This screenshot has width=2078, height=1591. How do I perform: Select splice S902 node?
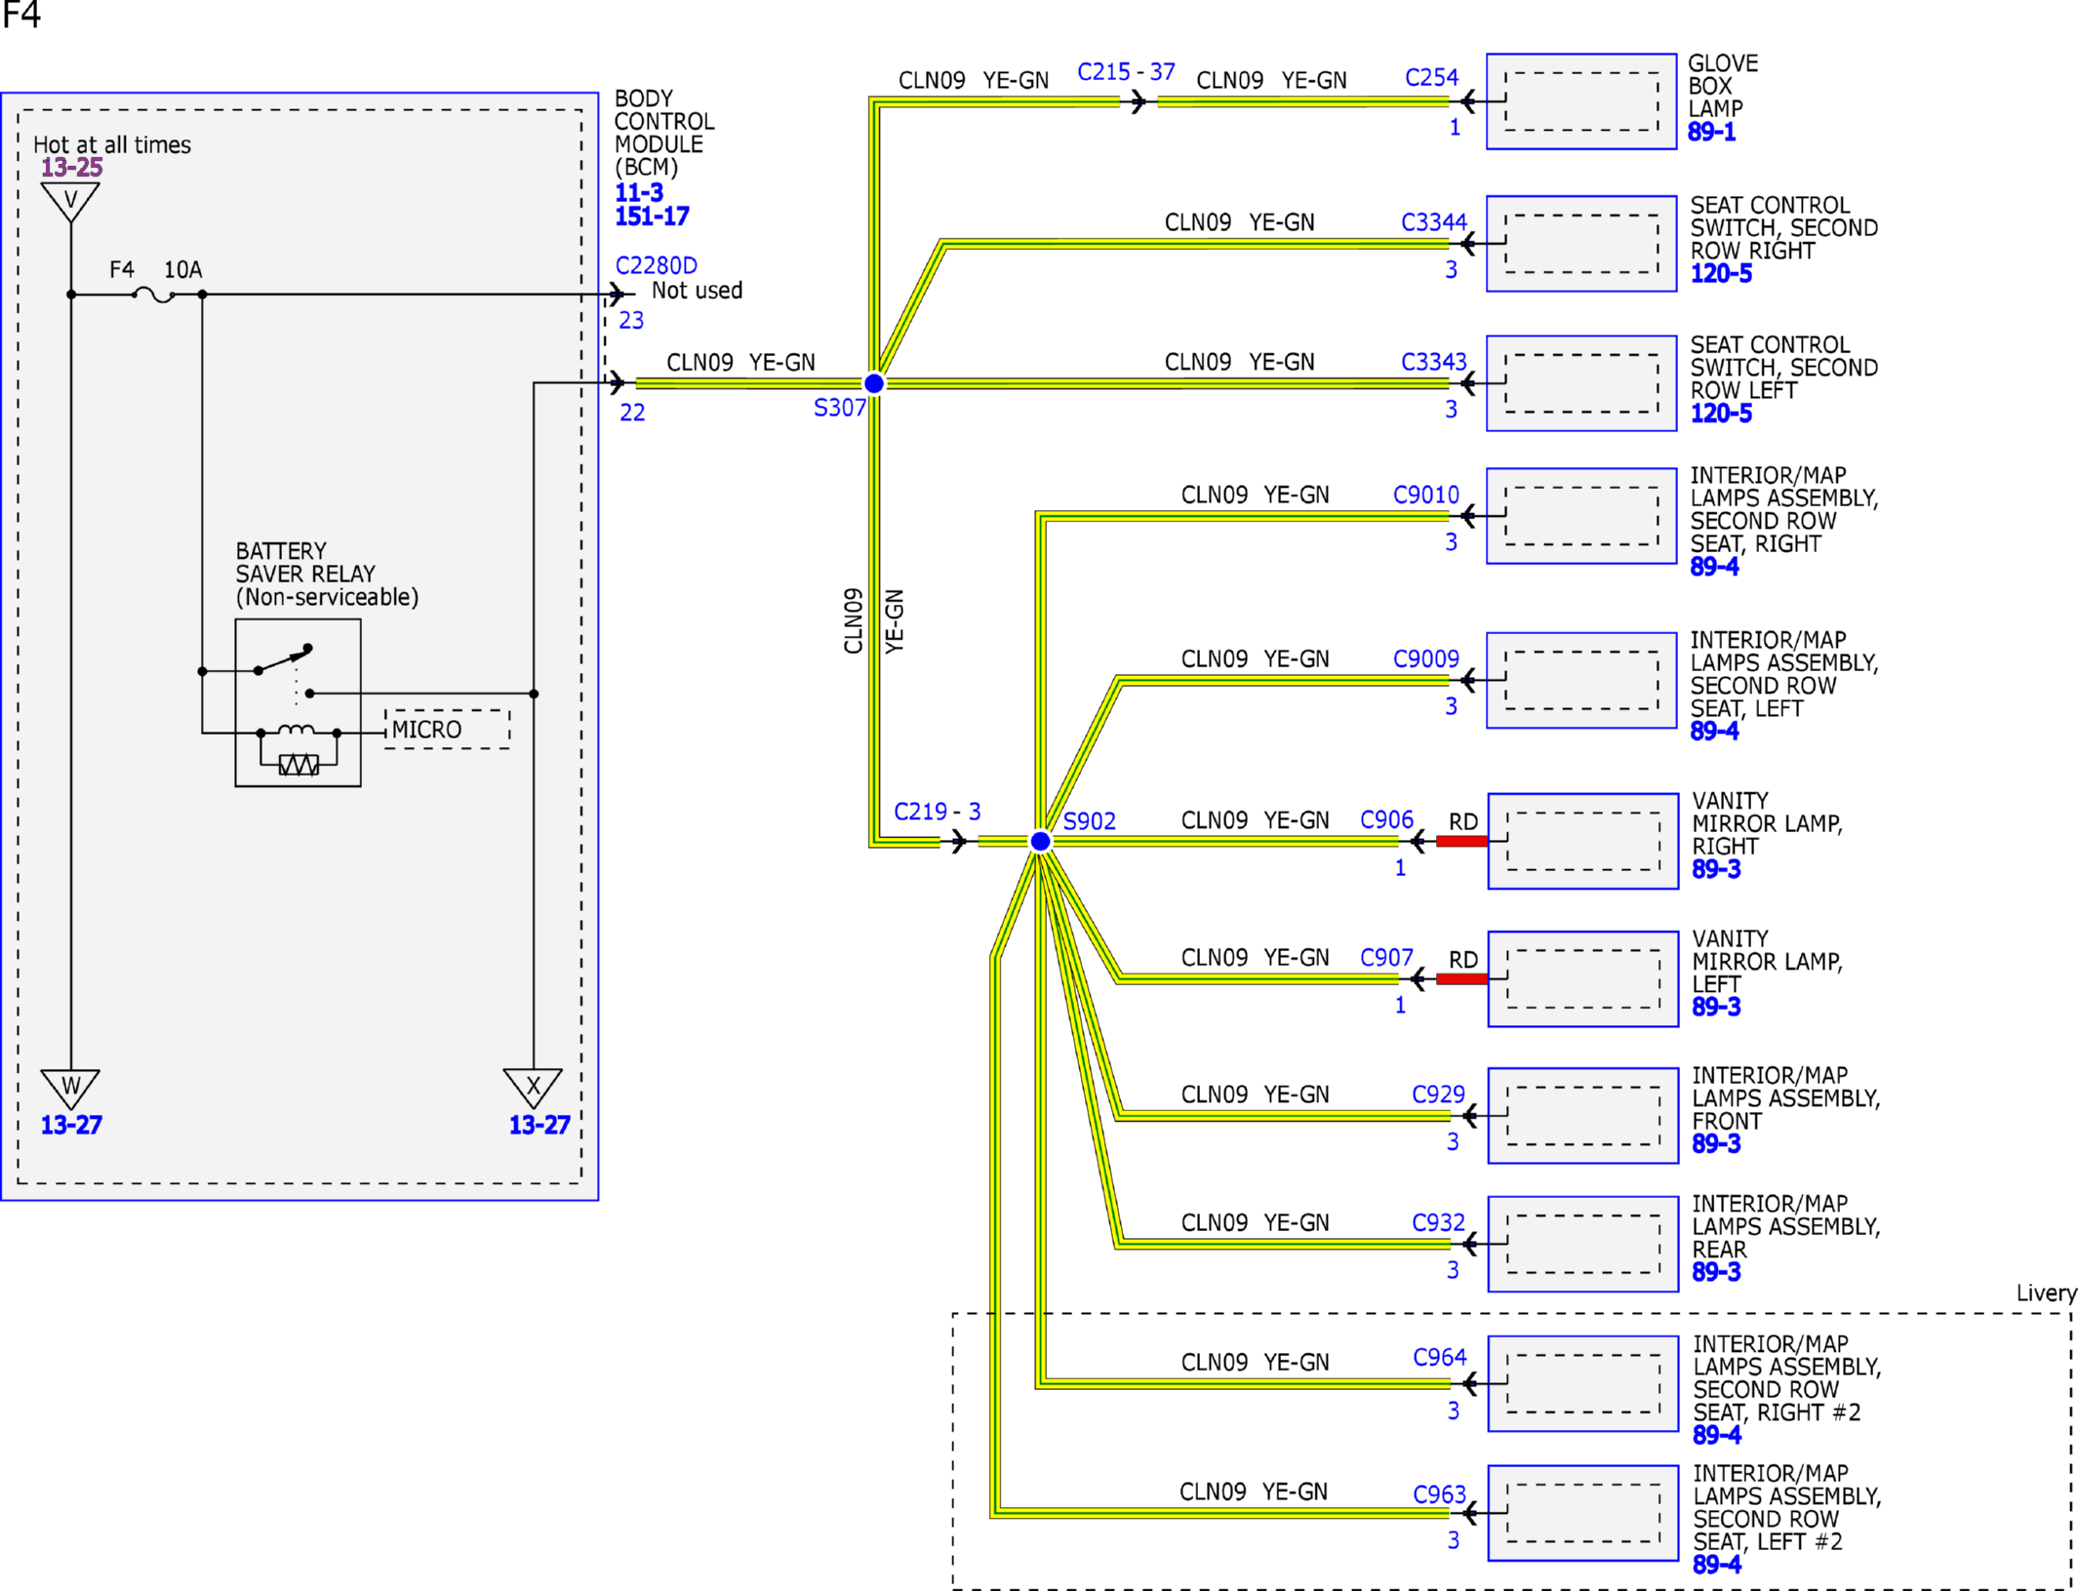tap(1040, 841)
